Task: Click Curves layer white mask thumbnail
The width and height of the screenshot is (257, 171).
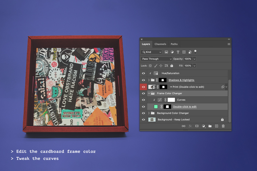Action: point(171,100)
